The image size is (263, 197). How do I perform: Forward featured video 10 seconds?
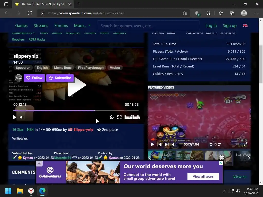pyautogui.click(x=219, y=144)
